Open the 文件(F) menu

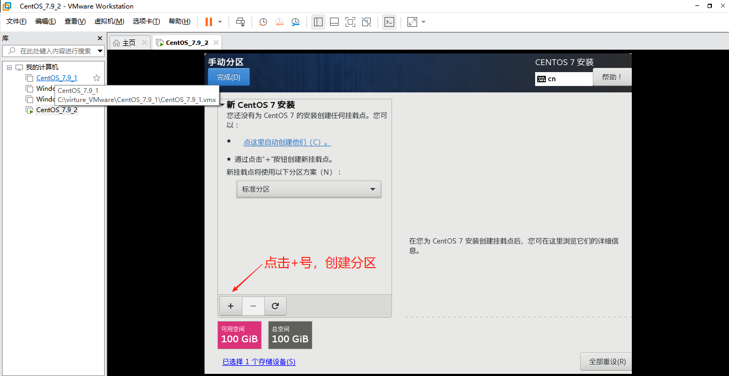tap(16, 21)
